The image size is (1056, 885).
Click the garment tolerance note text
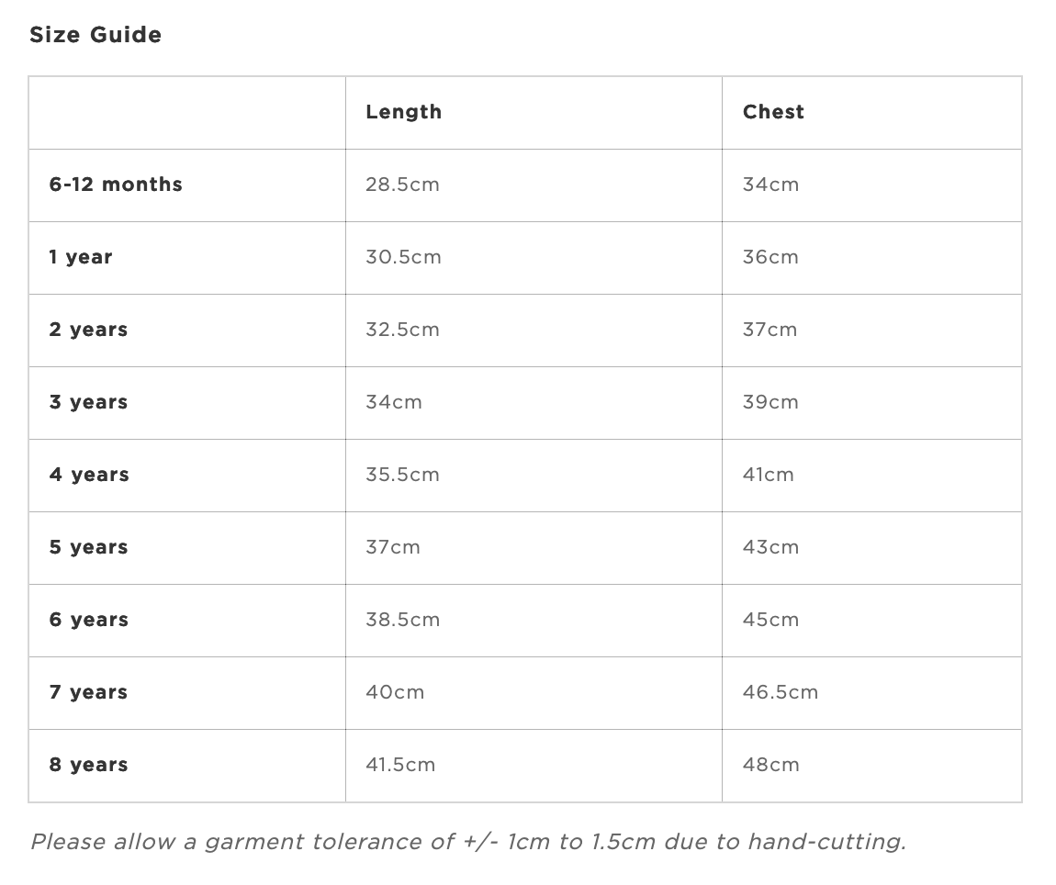coord(468,842)
